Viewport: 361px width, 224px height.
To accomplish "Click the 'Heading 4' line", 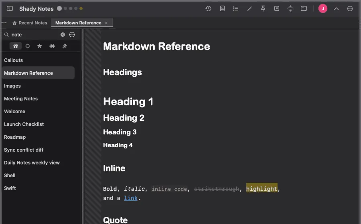I will [118, 145].
